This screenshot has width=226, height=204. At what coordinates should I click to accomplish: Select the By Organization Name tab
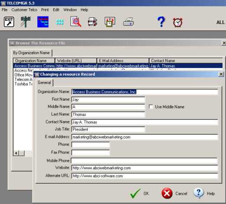(31, 53)
